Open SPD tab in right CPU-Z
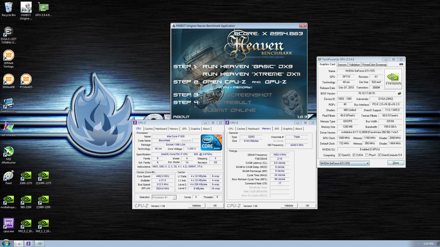The height and width of the screenshot is (247, 440). (277, 129)
